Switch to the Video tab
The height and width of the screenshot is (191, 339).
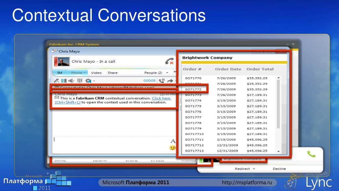tap(96, 73)
